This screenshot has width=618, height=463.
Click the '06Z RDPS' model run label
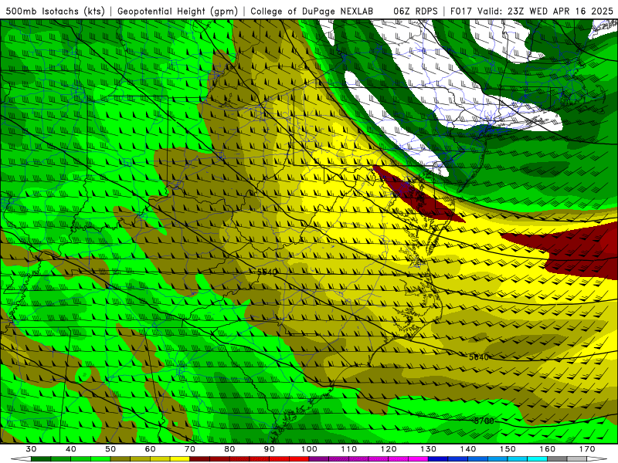point(416,11)
